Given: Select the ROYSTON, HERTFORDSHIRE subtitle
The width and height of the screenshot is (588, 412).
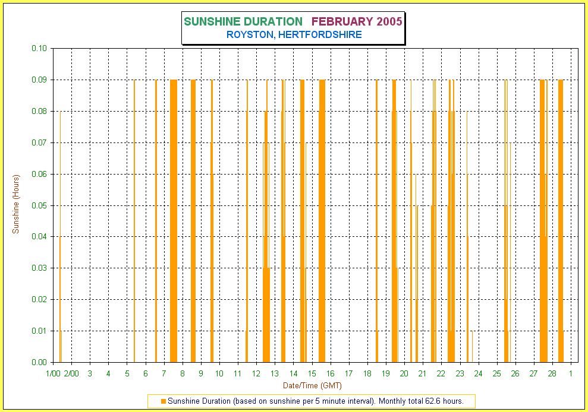Looking at the screenshot, I should coord(294,35).
